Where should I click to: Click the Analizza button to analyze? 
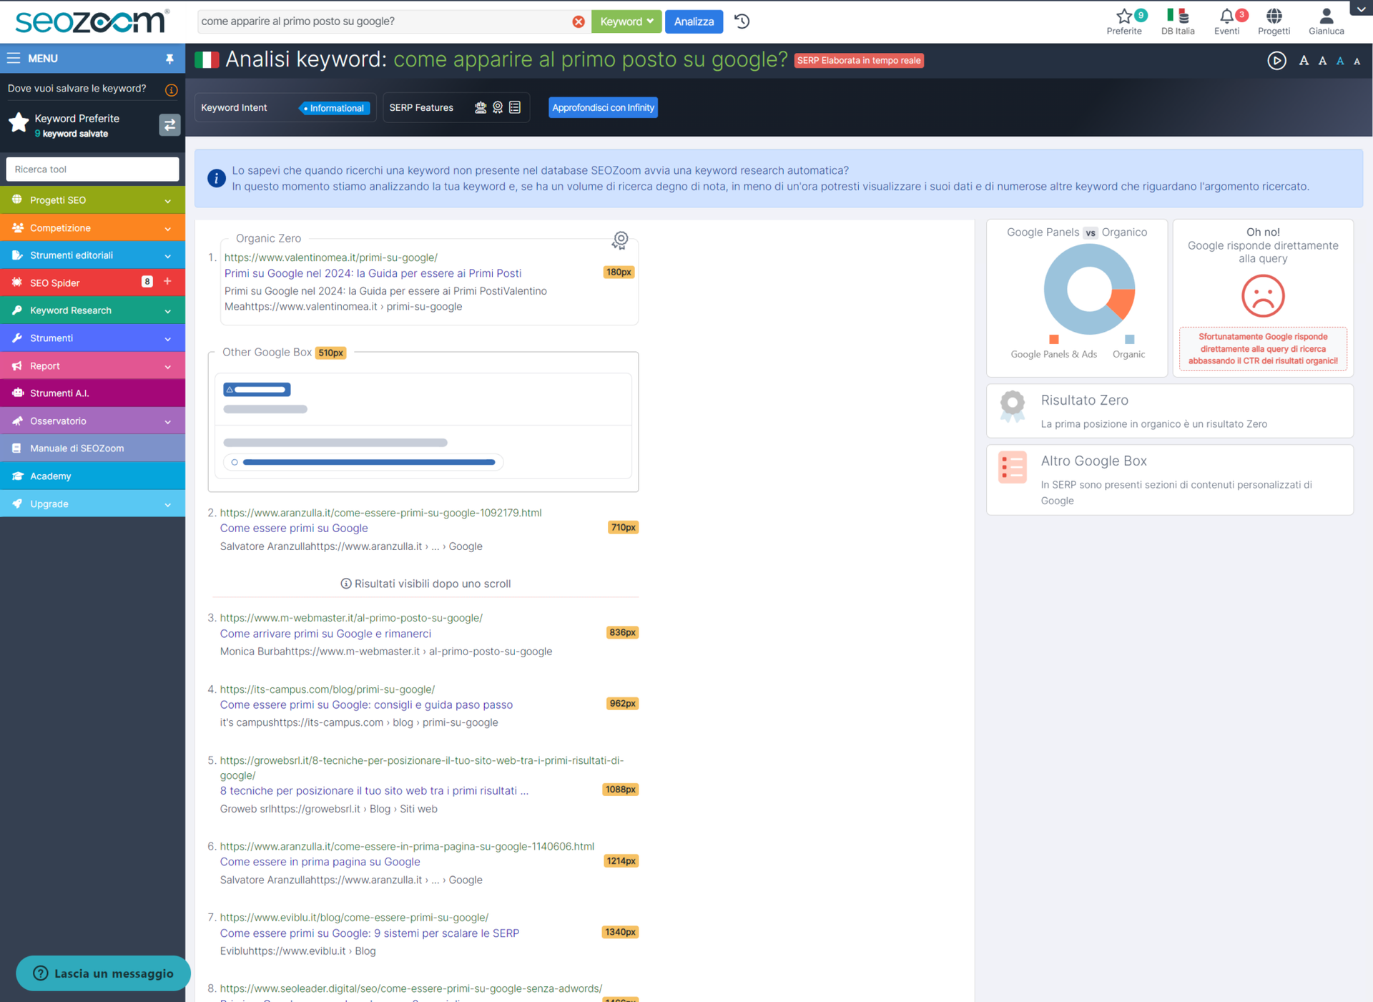695,20
